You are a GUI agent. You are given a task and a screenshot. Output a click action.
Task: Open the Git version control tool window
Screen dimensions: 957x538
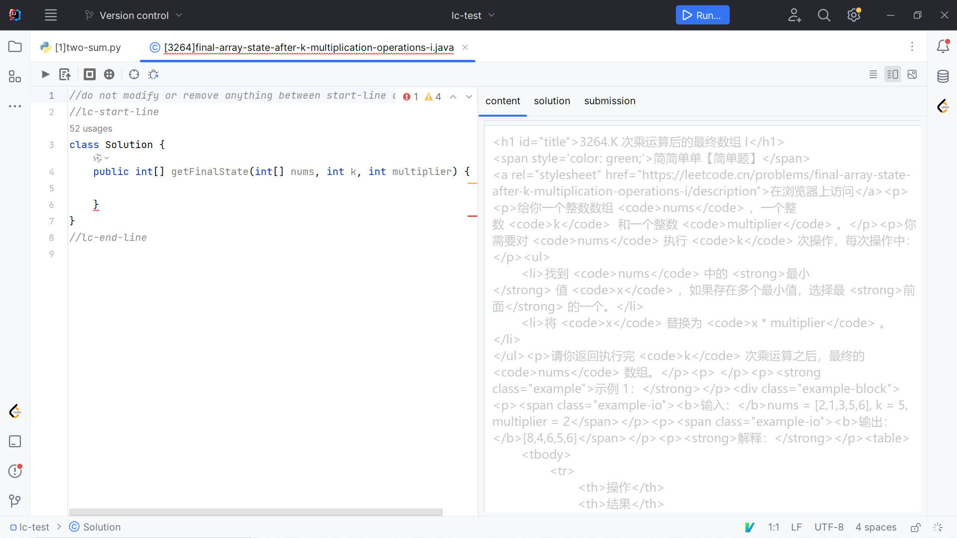click(15, 501)
